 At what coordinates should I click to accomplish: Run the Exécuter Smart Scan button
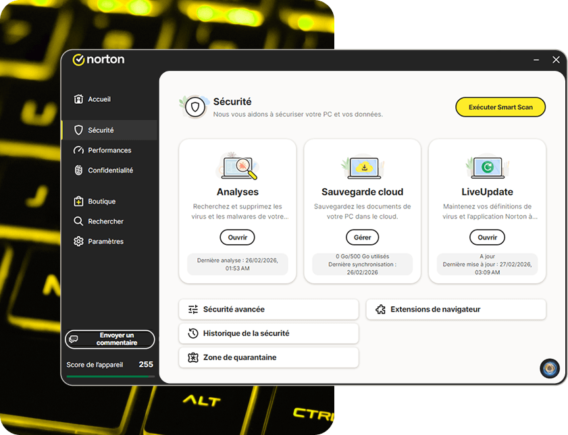coord(500,107)
